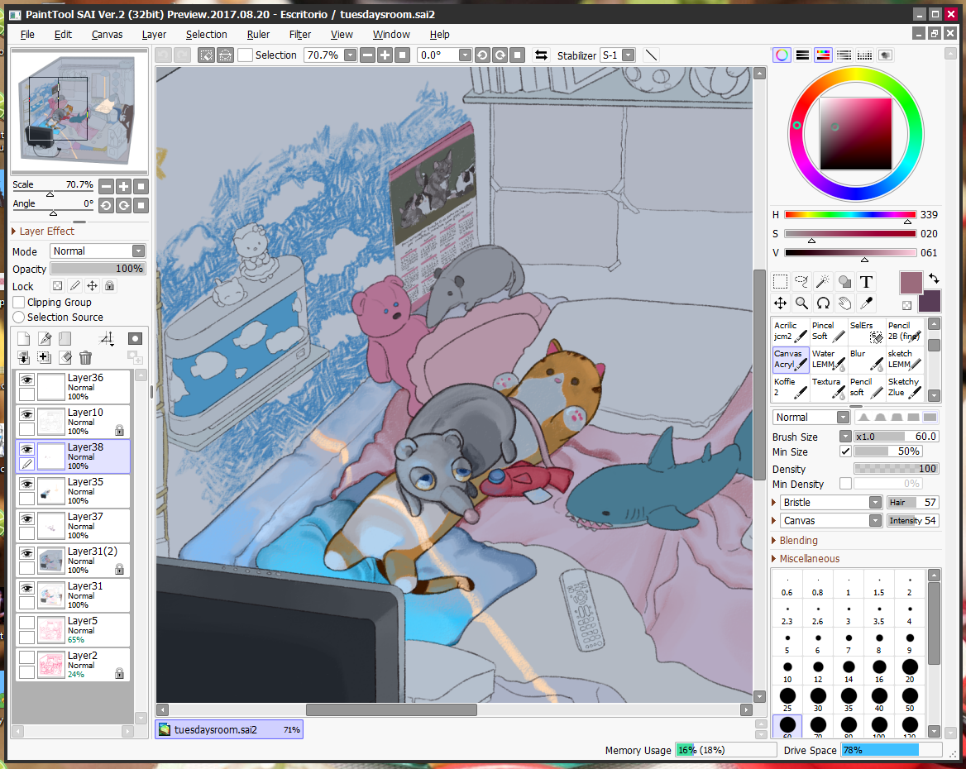966x769 pixels.
Task: Click the Hue slider bar
Action: click(x=850, y=215)
